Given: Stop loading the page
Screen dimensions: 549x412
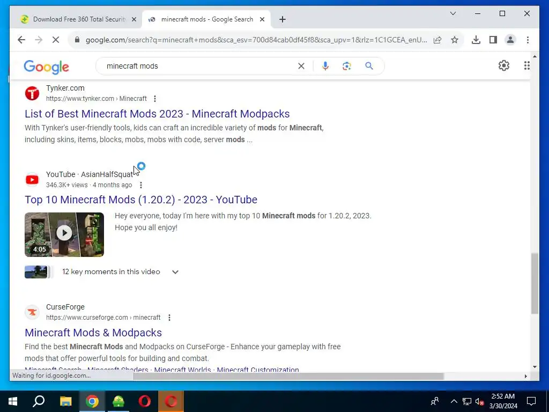Looking at the screenshot, I should click(56, 40).
